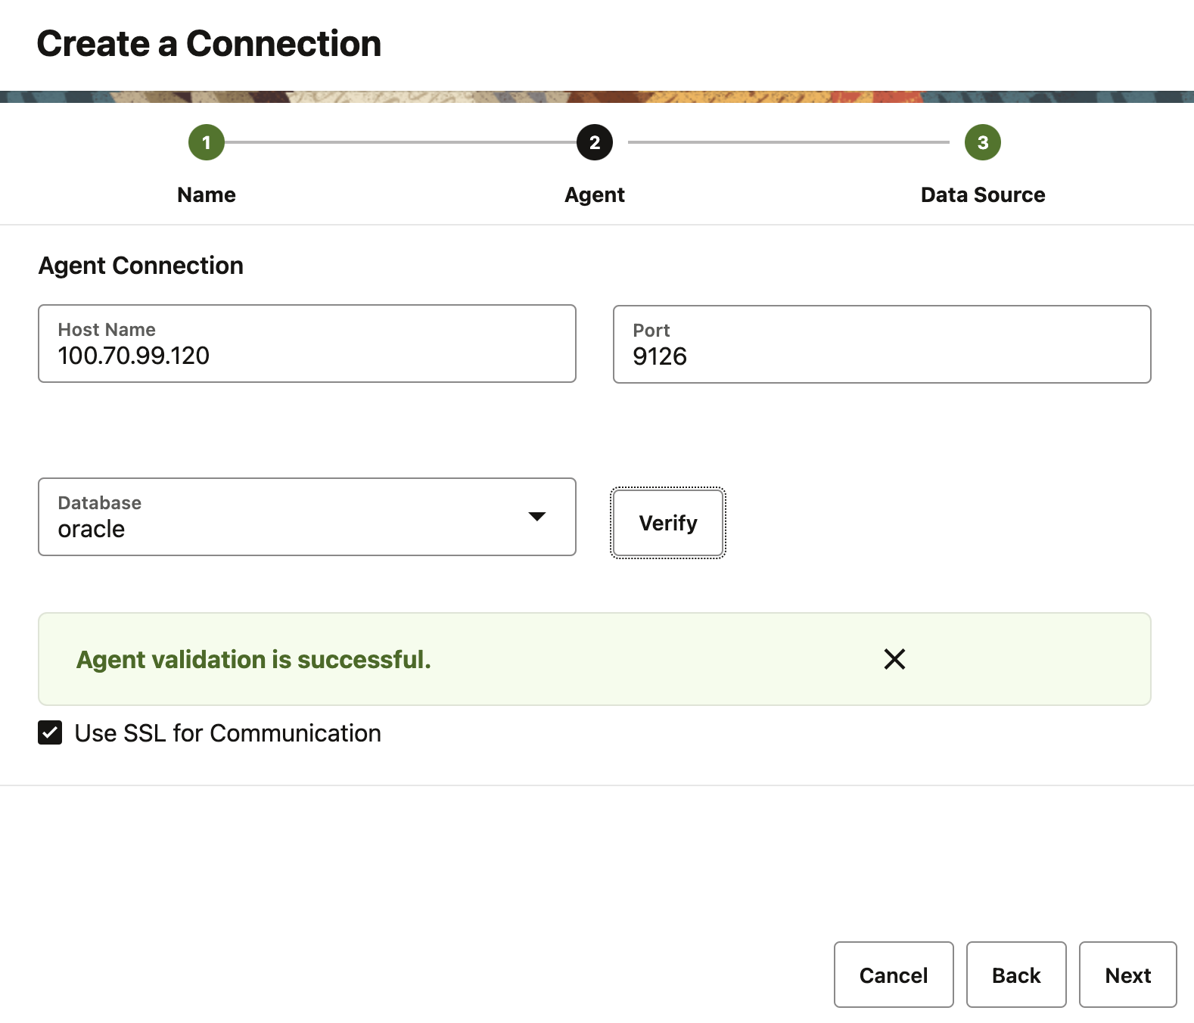Expand the Database oracle combo box
The image size is (1194, 1023).
click(288, 517)
